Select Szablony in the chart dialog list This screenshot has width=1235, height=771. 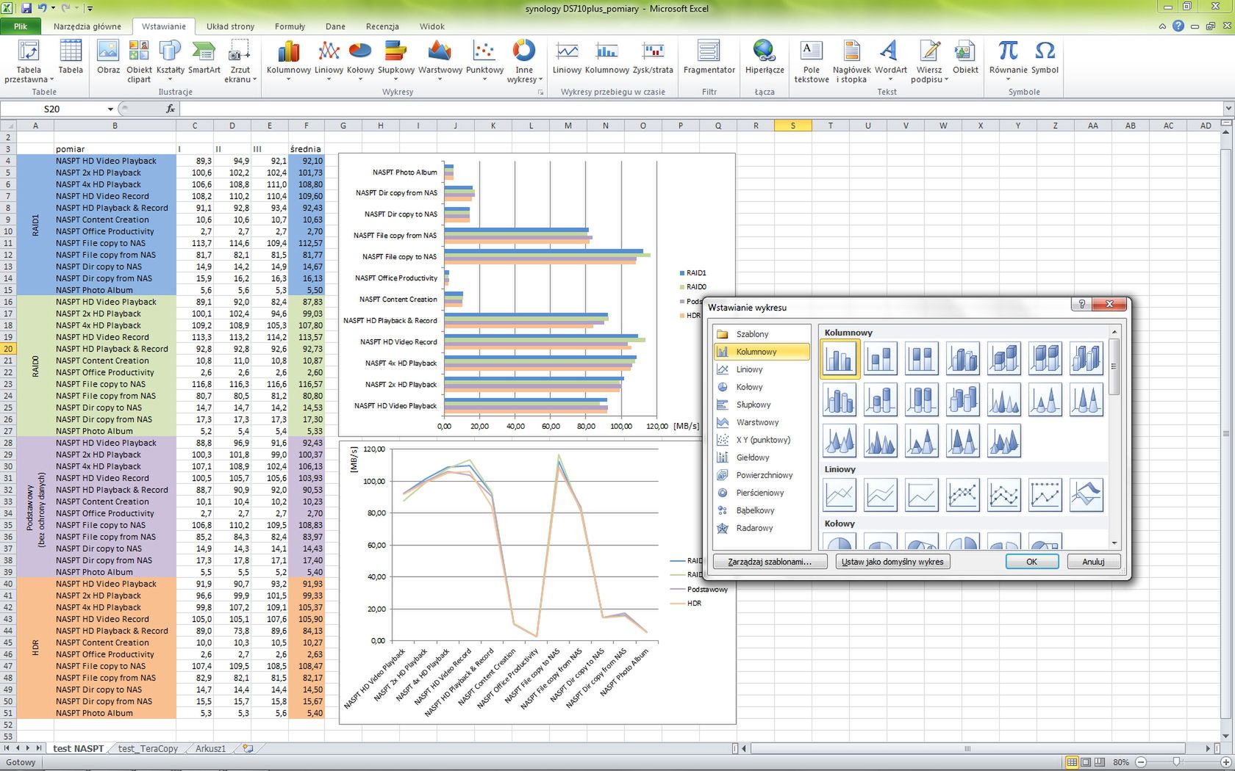(x=762, y=334)
